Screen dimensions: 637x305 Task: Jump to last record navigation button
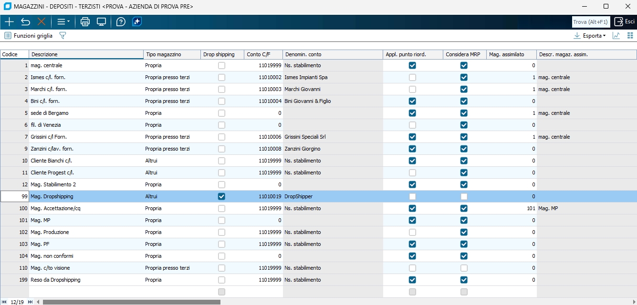click(31, 302)
